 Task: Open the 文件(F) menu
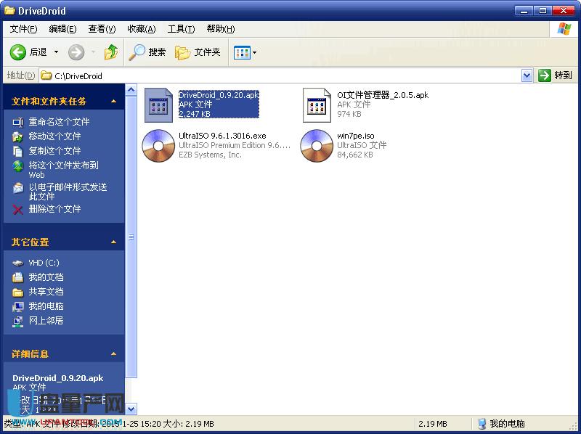click(x=23, y=29)
